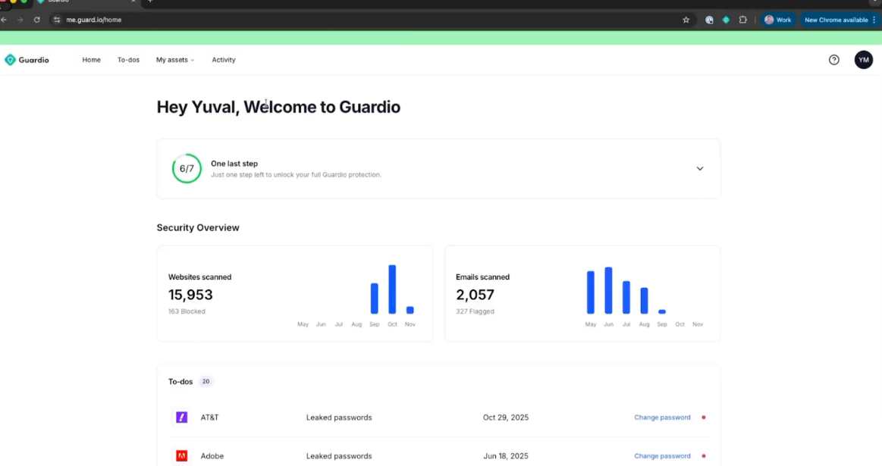Click the Guardio extension icon in Chrome toolbar
Screen dimensions: 882x466
[x=726, y=20]
